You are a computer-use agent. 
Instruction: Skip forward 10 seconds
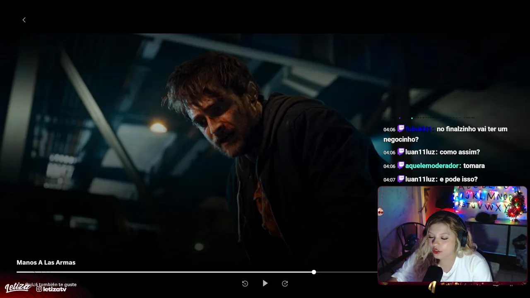pyautogui.click(x=285, y=284)
